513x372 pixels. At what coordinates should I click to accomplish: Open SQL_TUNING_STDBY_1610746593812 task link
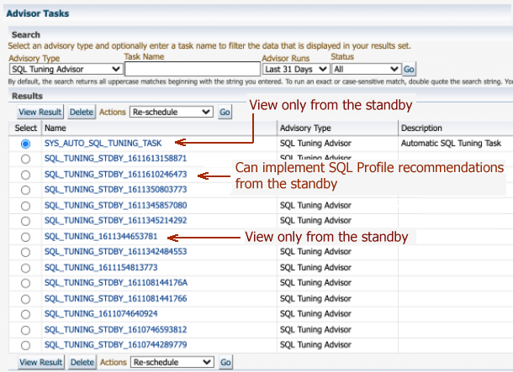115,329
